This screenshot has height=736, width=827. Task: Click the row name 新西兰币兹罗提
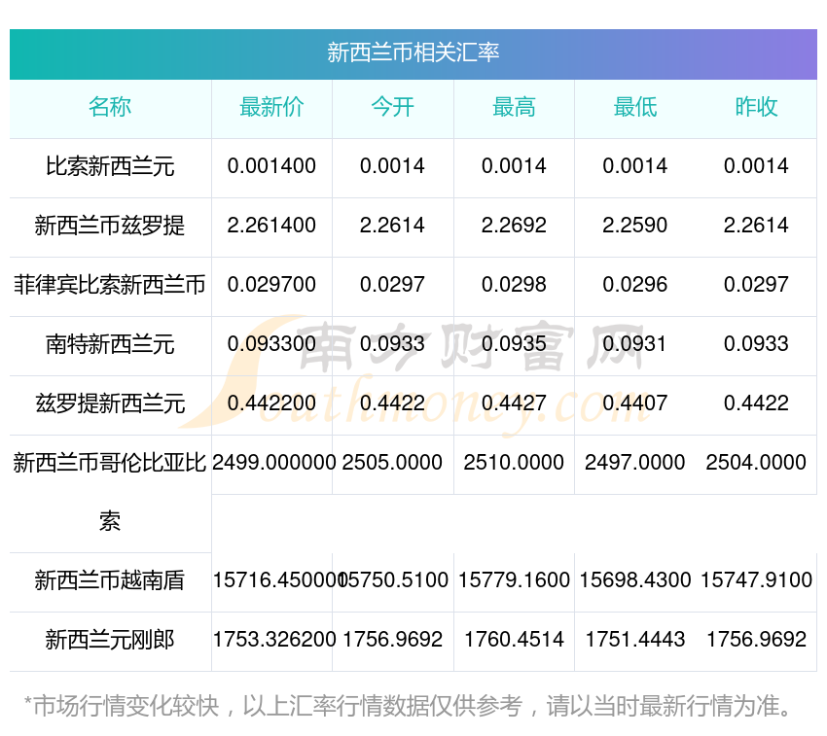(x=110, y=226)
